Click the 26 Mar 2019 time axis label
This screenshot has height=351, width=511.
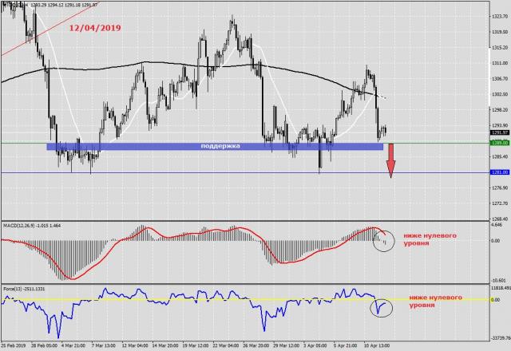[263, 346]
